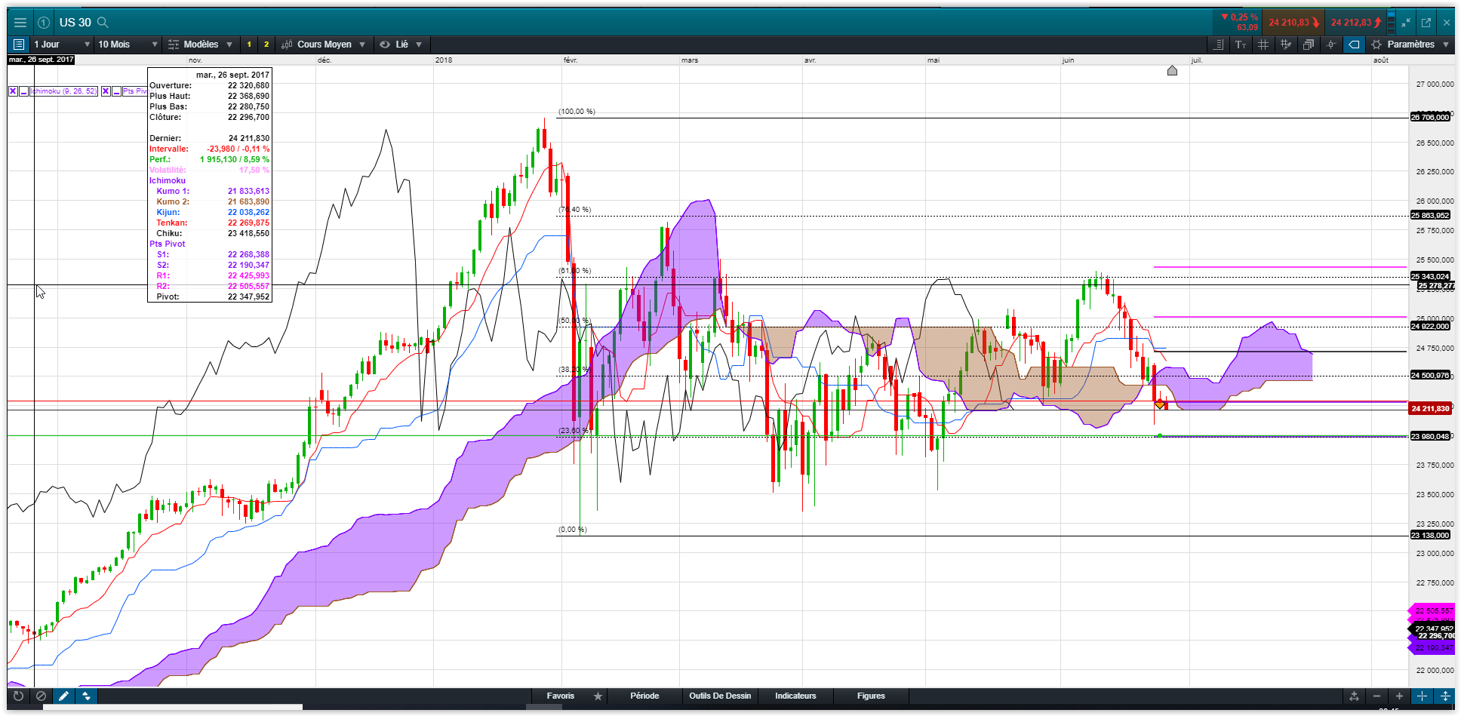
Task: Expand the 10 Mois period dropdown
Action: (128, 45)
